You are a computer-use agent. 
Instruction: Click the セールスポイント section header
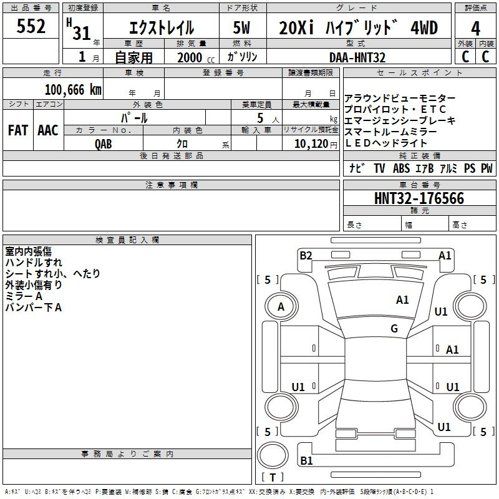tap(419, 73)
